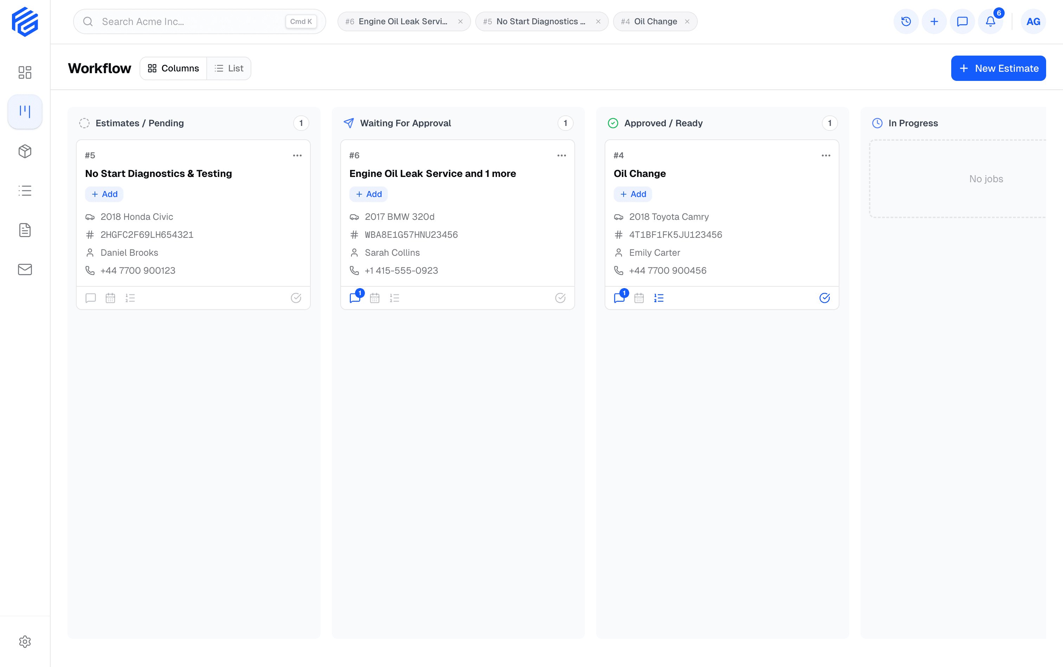Select the inventory package icon in sidebar

(x=25, y=151)
